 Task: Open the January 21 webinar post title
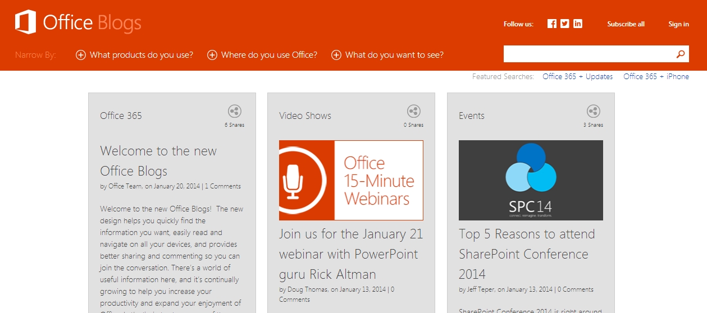click(x=351, y=254)
